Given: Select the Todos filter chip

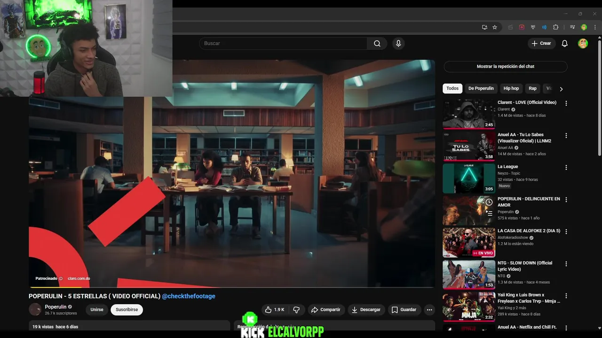Looking at the screenshot, I should click(452, 88).
